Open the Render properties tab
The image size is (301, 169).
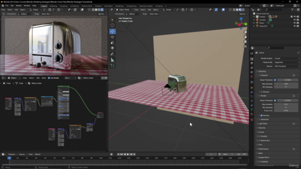(x=252, y=59)
